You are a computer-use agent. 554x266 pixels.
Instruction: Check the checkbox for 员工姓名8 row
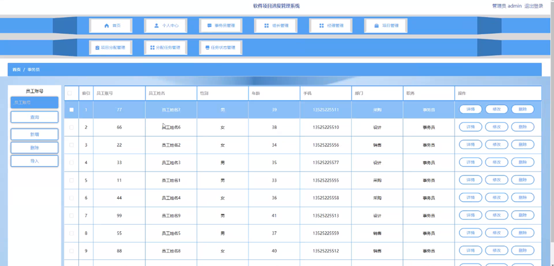pos(72,251)
